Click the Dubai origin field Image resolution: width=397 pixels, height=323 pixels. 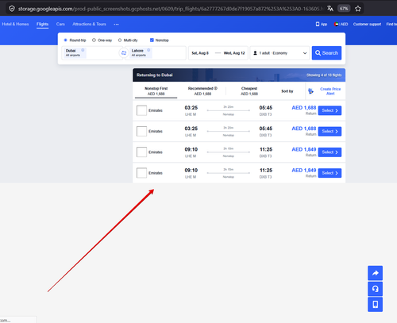(x=91, y=53)
